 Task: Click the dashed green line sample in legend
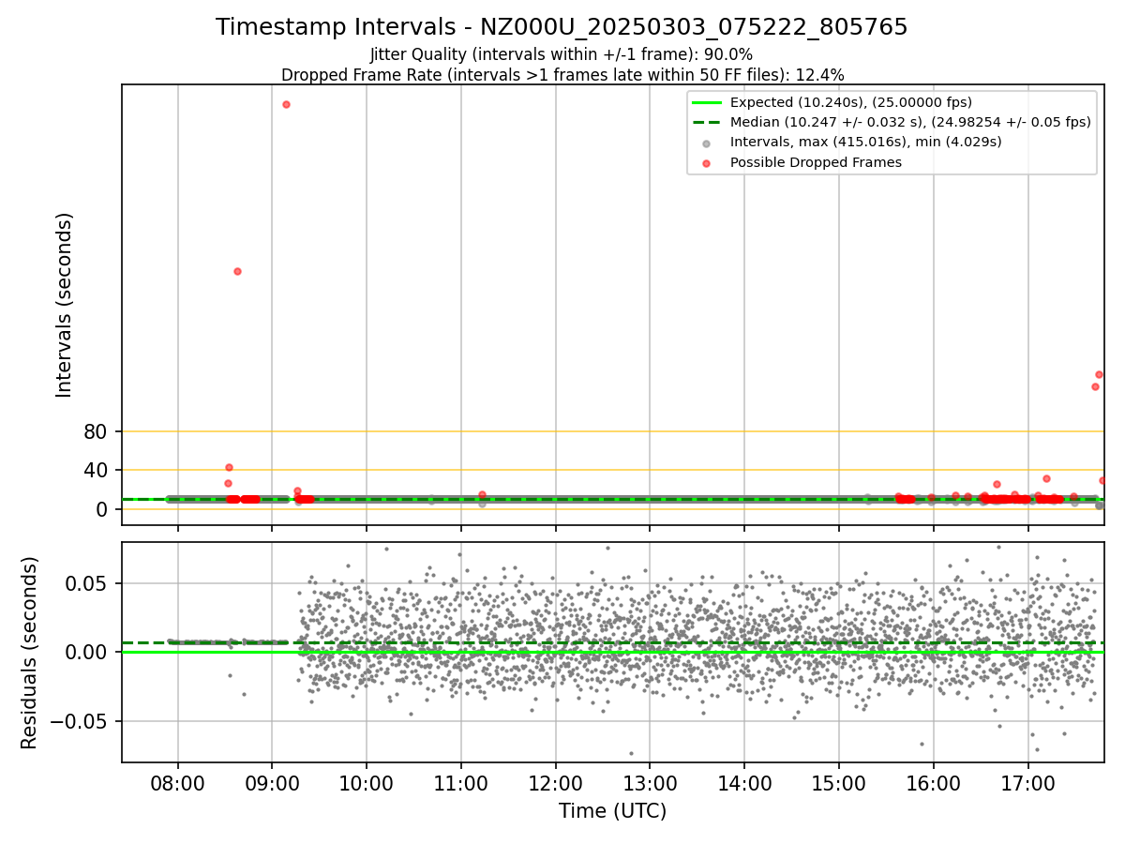(707, 122)
